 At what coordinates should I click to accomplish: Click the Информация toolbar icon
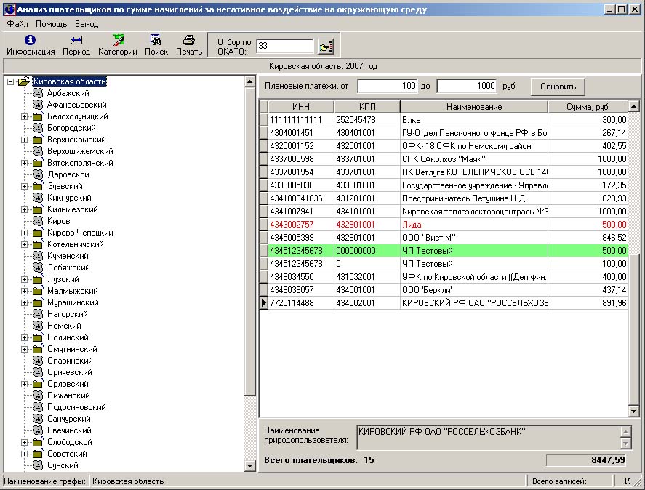tap(31, 41)
